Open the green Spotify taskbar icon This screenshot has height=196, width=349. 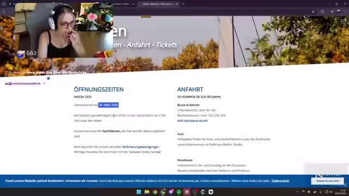coord(179,192)
